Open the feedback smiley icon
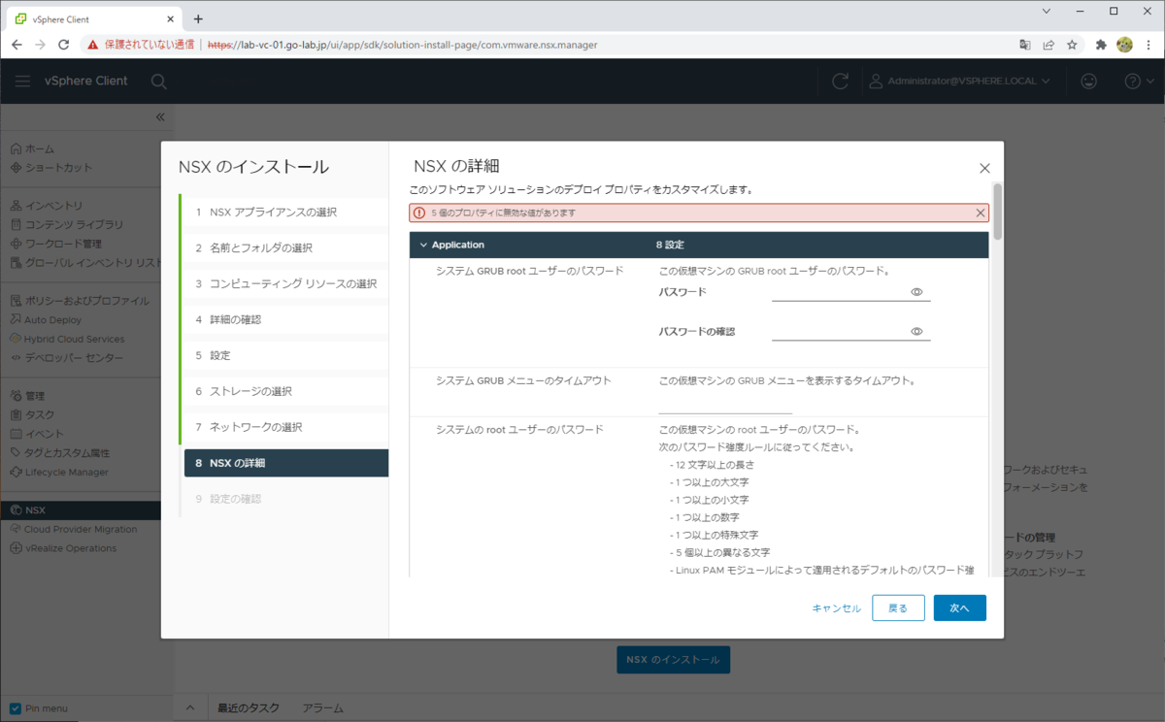 point(1089,82)
